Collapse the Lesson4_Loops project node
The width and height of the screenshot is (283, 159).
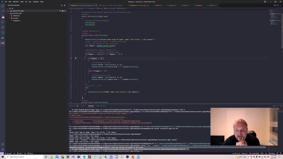(8, 13)
